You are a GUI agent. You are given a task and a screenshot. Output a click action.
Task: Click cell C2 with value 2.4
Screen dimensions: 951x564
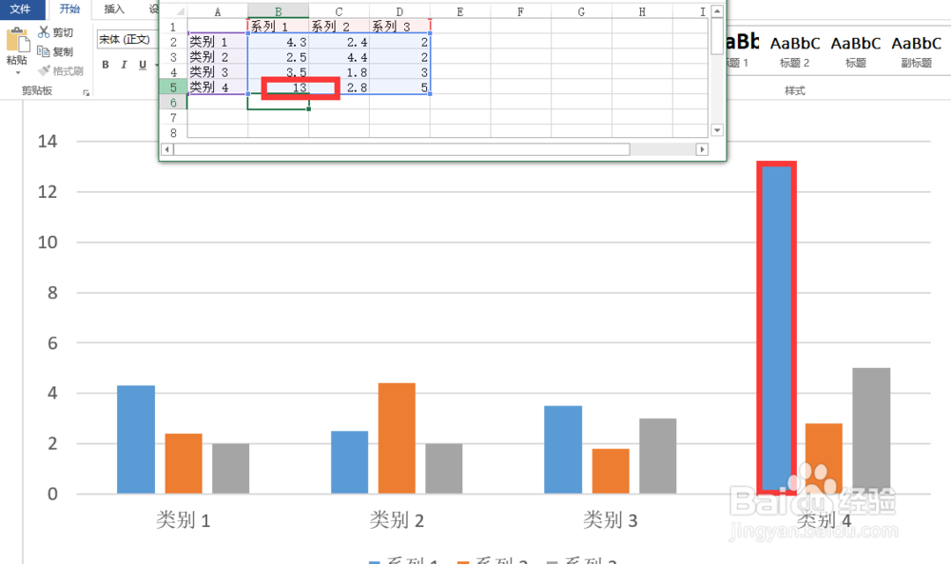pyautogui.click(x=339, y=41)
